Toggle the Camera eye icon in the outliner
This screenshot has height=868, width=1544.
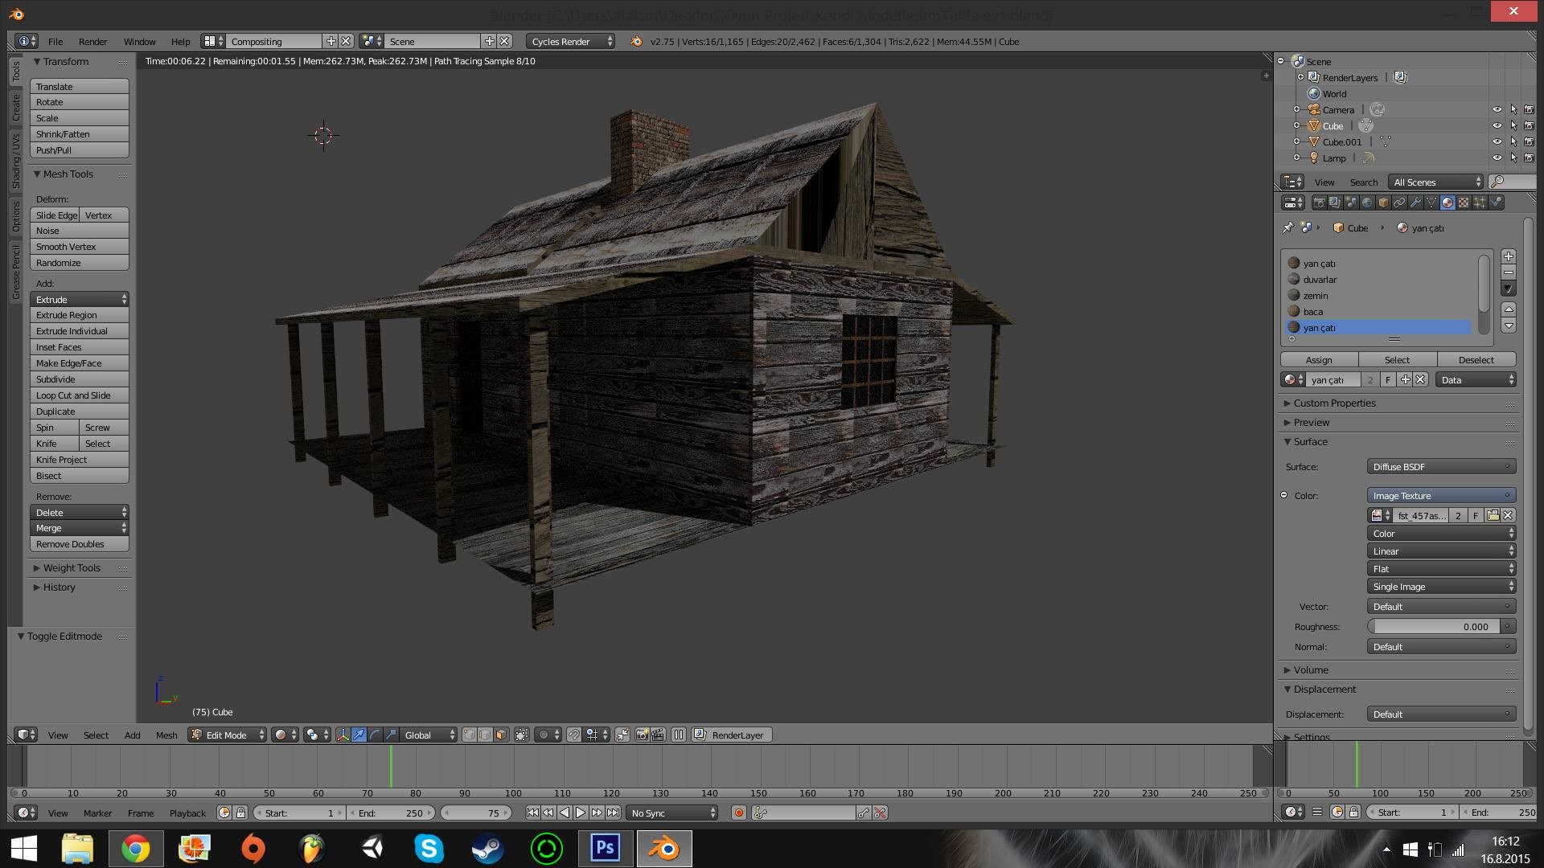click(1497, 109)
